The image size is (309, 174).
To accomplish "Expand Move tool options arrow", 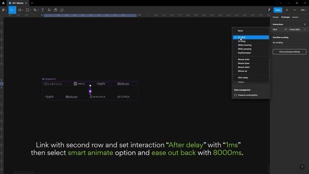I will tap(15, 10).
